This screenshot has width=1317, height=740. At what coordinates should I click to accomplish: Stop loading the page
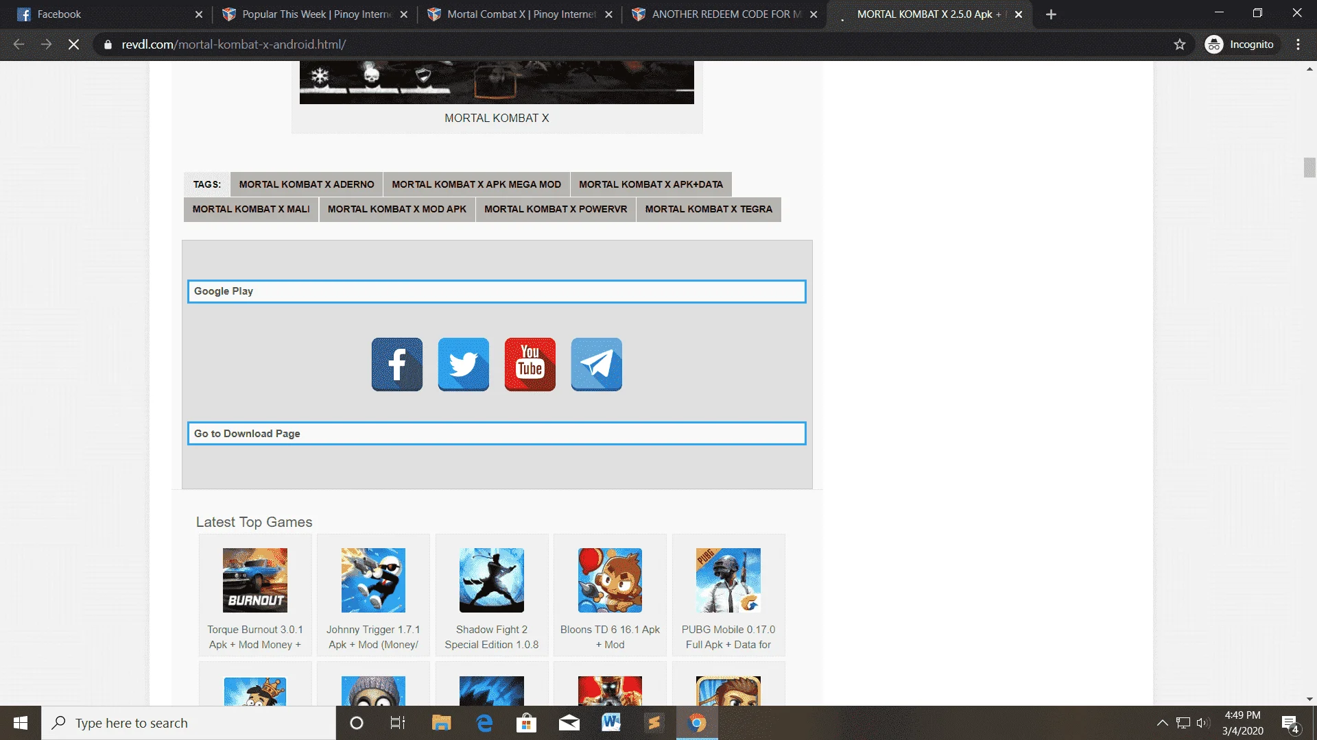(x=74, y=45)
